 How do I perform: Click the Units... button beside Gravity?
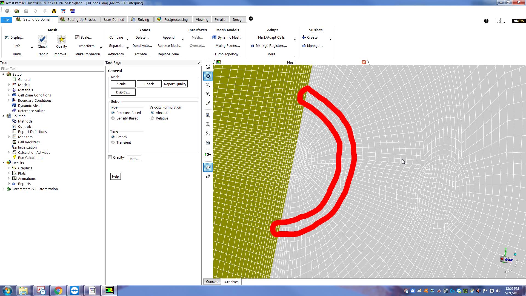coord(134,159)
